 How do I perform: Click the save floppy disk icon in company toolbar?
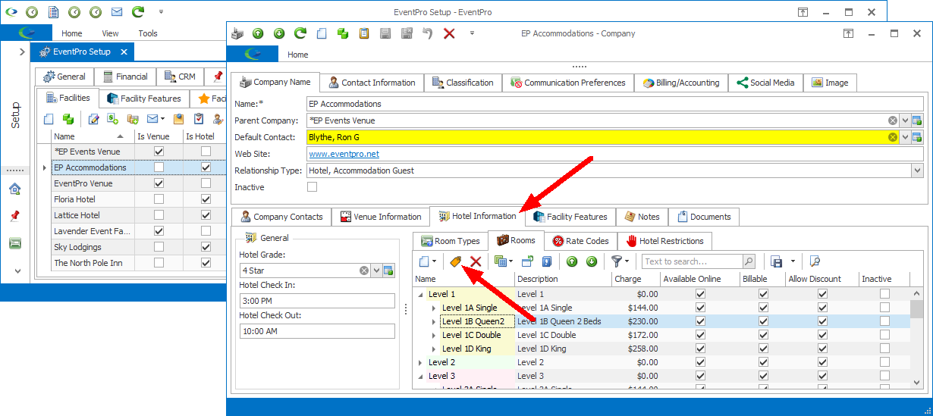click(385, 33)
